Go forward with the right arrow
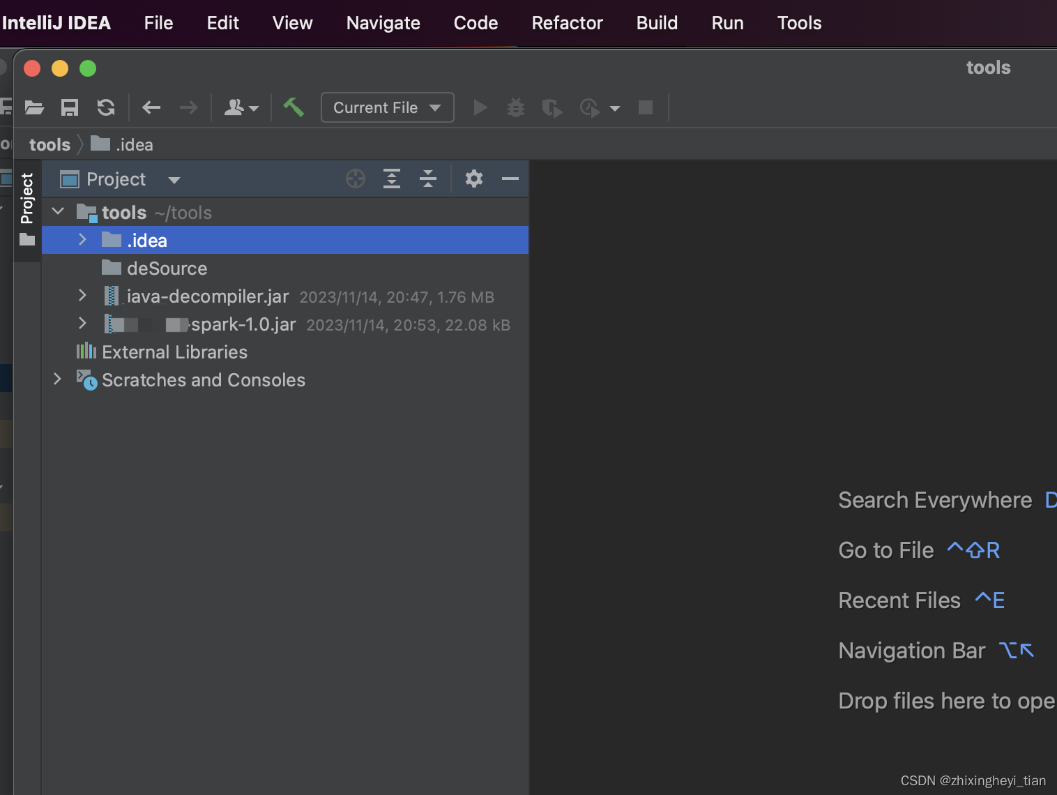 [x=188, y=107]
